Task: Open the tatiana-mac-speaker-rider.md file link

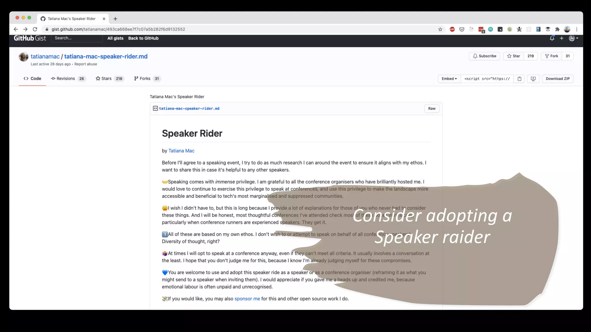Action: click(189, 108)
